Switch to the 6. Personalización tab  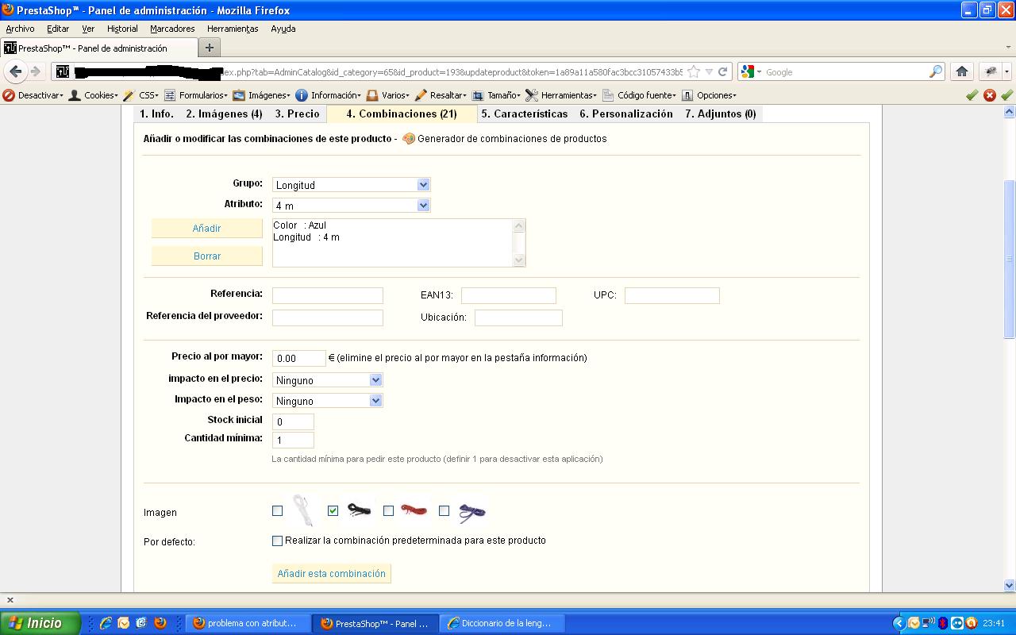point(626,114)
